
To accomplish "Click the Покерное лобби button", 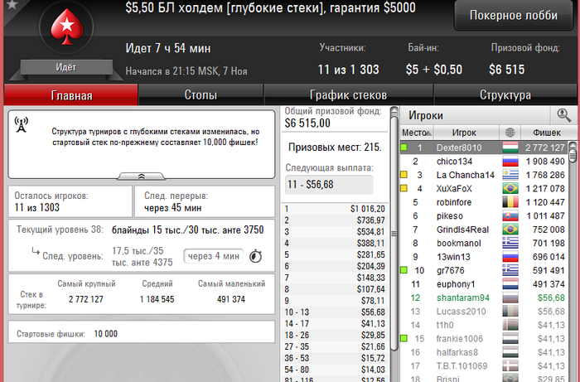I will click(x=514, y=15).
